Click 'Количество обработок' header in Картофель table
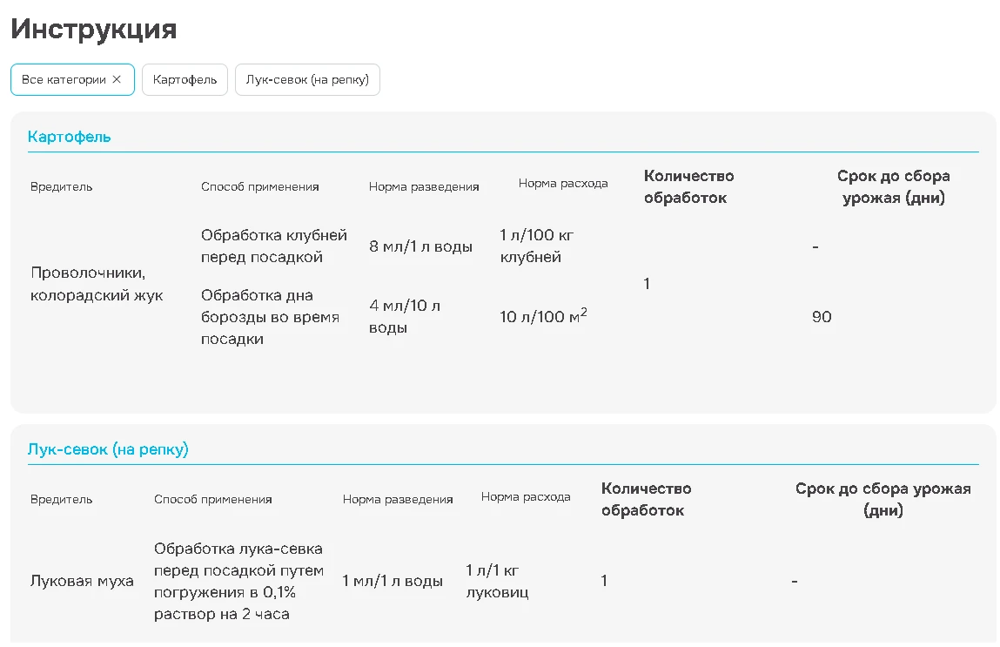 click(x=688, y=186)
